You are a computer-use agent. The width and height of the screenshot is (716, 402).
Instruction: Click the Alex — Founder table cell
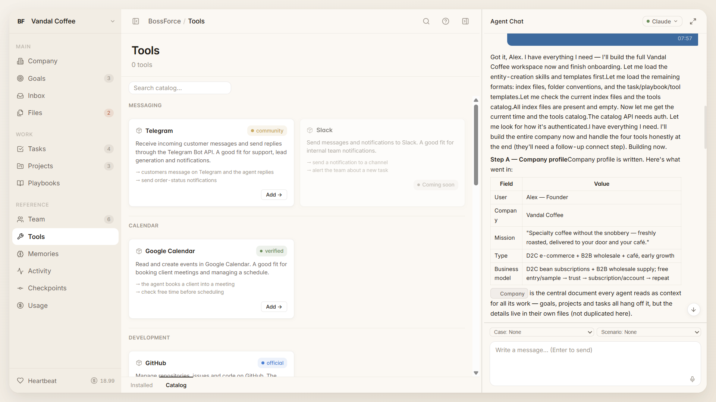pyautogui.click(x=602, y=197)
